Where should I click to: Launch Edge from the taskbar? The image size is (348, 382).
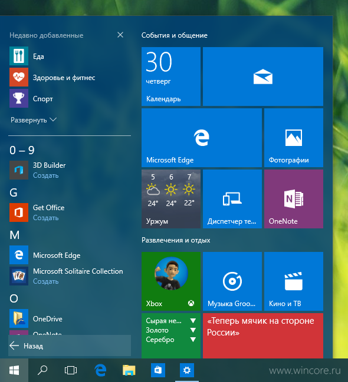(x=100, y=370)
